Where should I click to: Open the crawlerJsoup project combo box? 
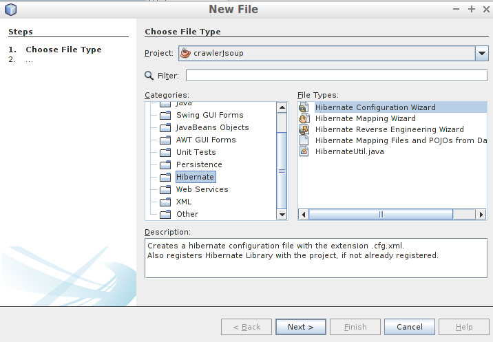[333, 53]
